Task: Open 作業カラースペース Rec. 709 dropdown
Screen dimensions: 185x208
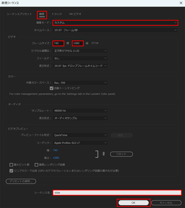Action: (x=80, y=83)
